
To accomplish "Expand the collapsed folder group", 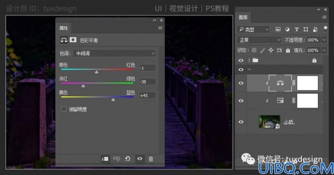I will [249, 60].
